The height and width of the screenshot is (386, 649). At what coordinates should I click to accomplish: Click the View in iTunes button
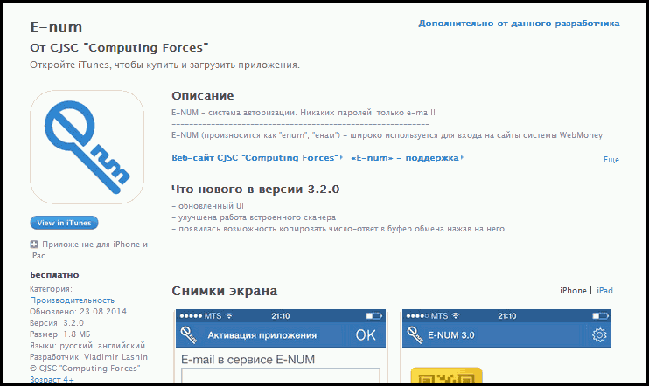point(64,223)
